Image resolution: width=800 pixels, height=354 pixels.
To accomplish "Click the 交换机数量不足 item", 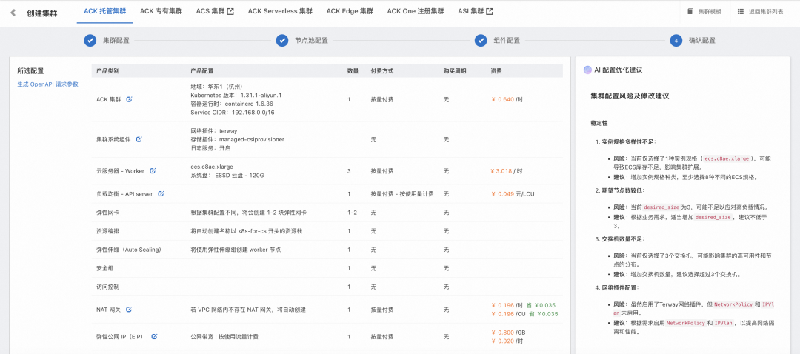I will tap(622, 239).
